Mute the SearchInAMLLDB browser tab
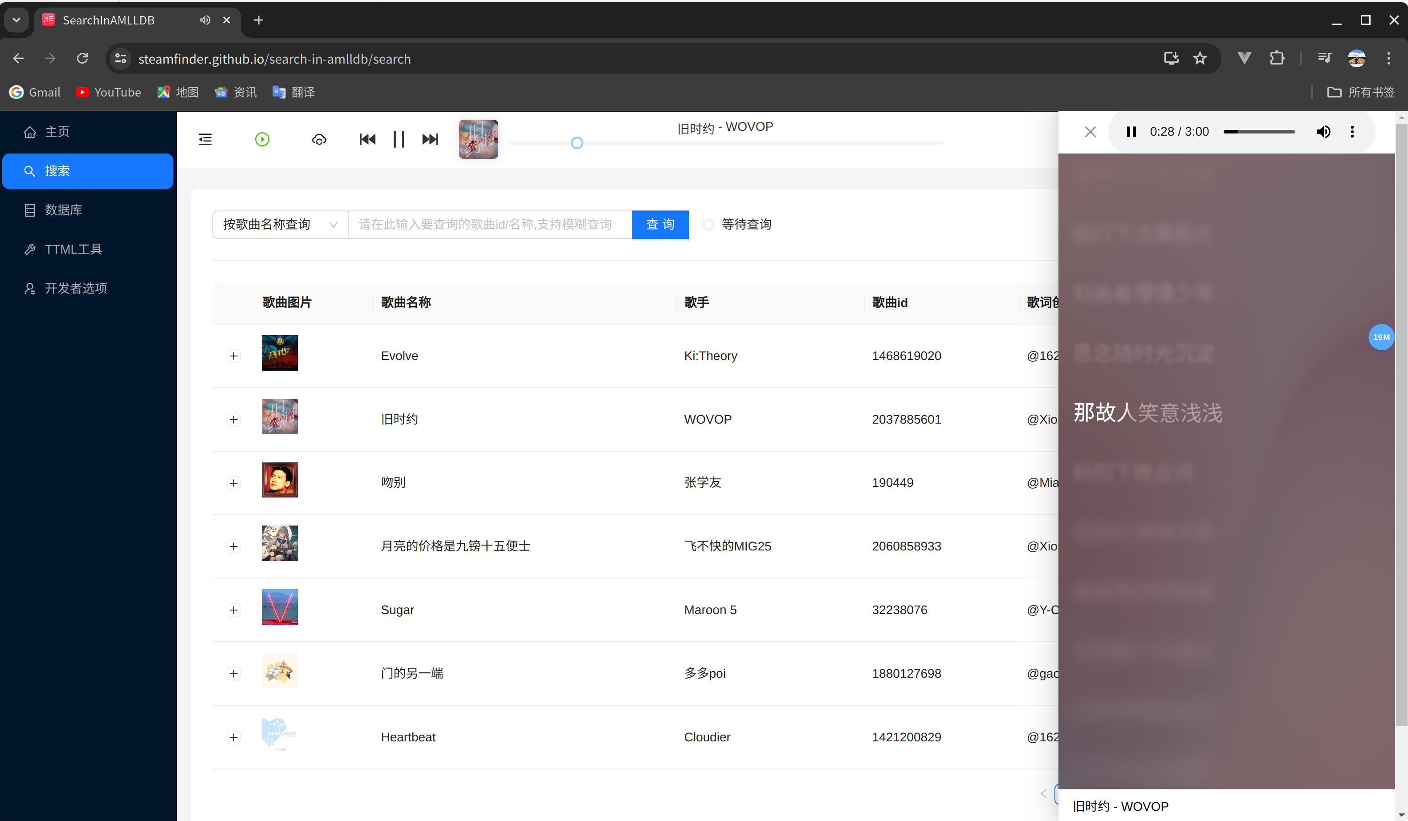The width and height of the screenshot is (1408, 821). (x=205, y=20)
